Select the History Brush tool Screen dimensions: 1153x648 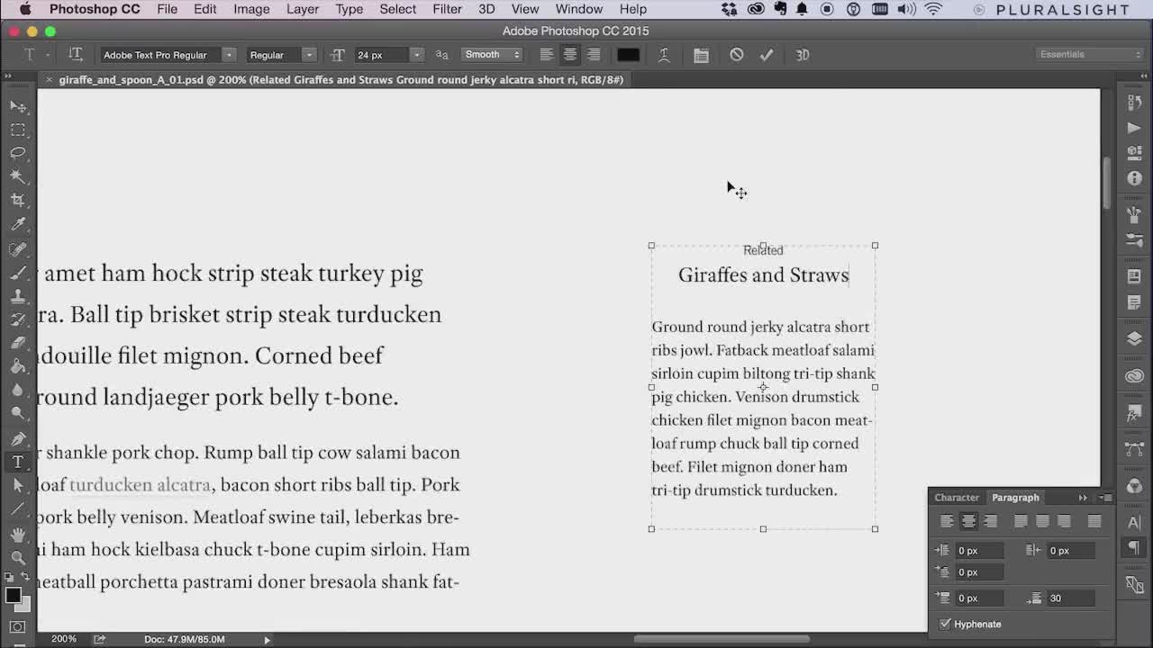[17, 319]
